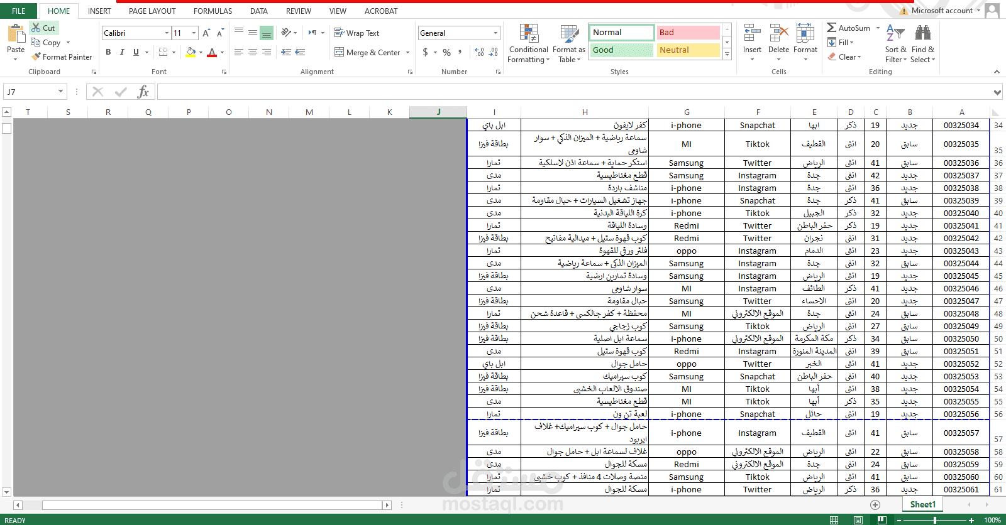The image size is (1006, 525).
Task: Open AutoSum dropdown arrow
Action: pyautogui.click(x=878, y=28)
